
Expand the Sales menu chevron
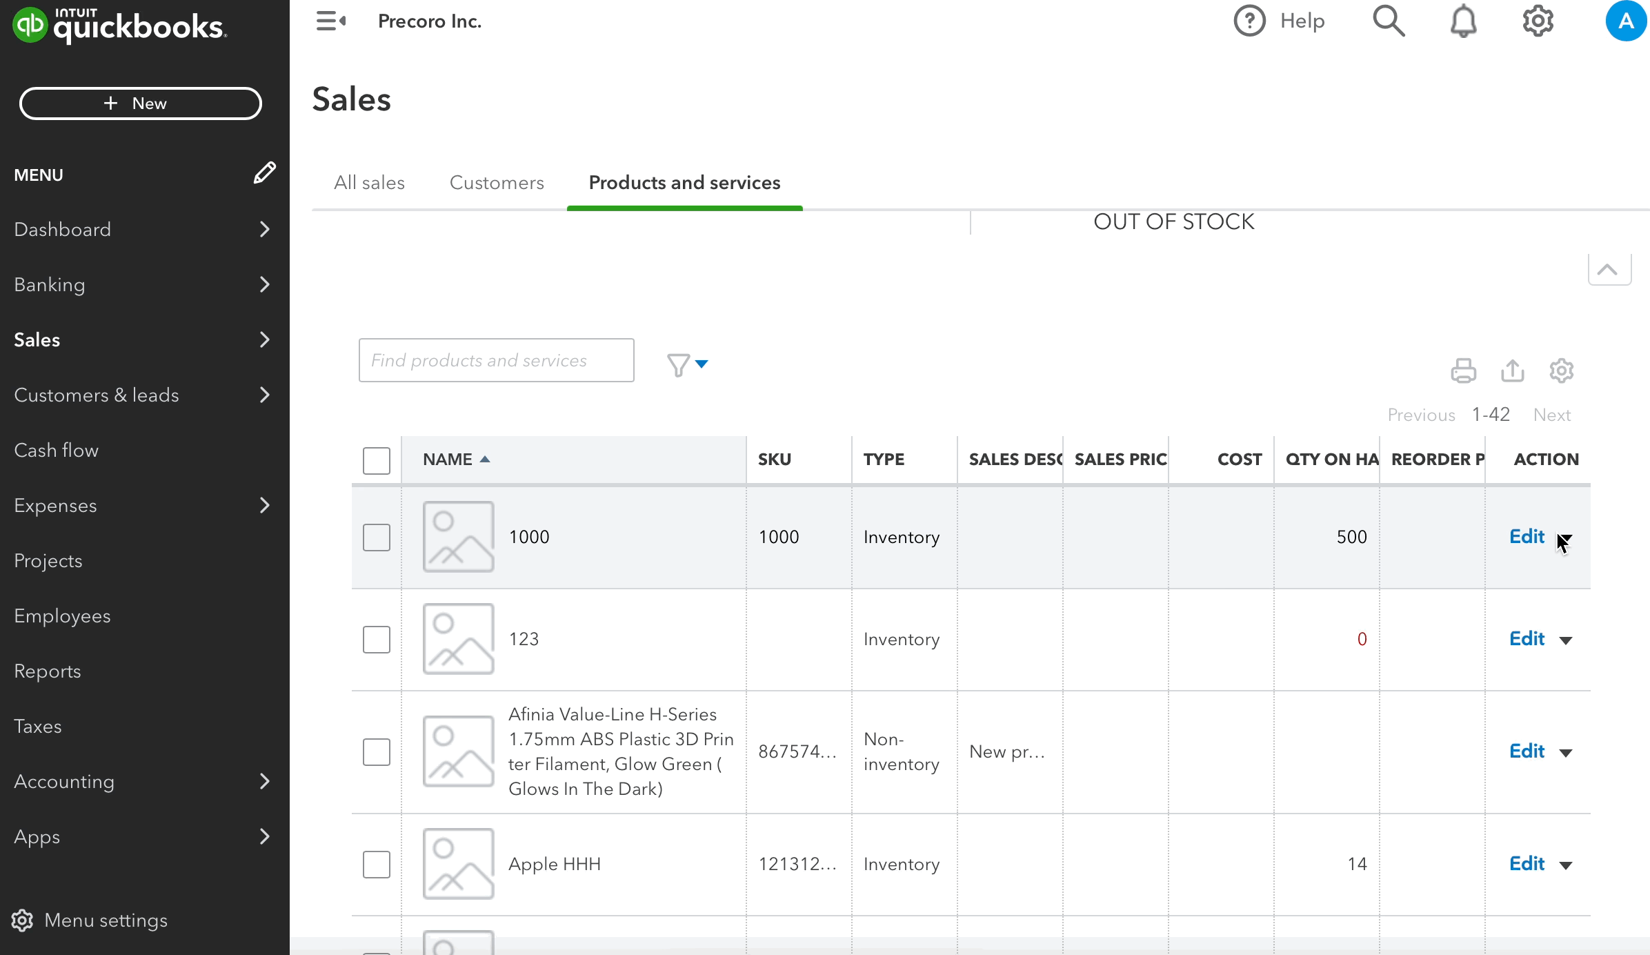(265, 339)
